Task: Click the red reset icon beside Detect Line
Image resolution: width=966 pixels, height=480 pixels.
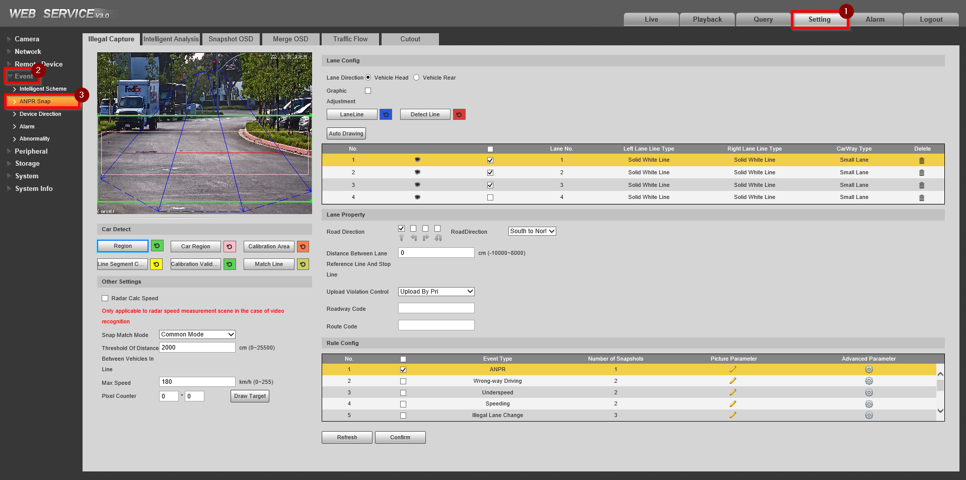Action: [x=459, y=115]
